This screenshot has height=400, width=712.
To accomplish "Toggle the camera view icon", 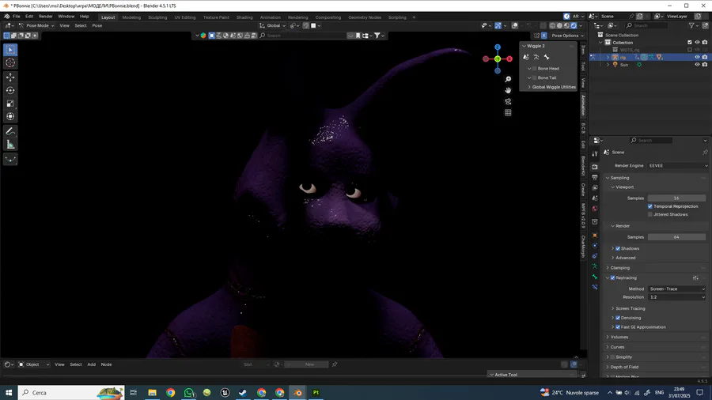I will click(508, 102).
